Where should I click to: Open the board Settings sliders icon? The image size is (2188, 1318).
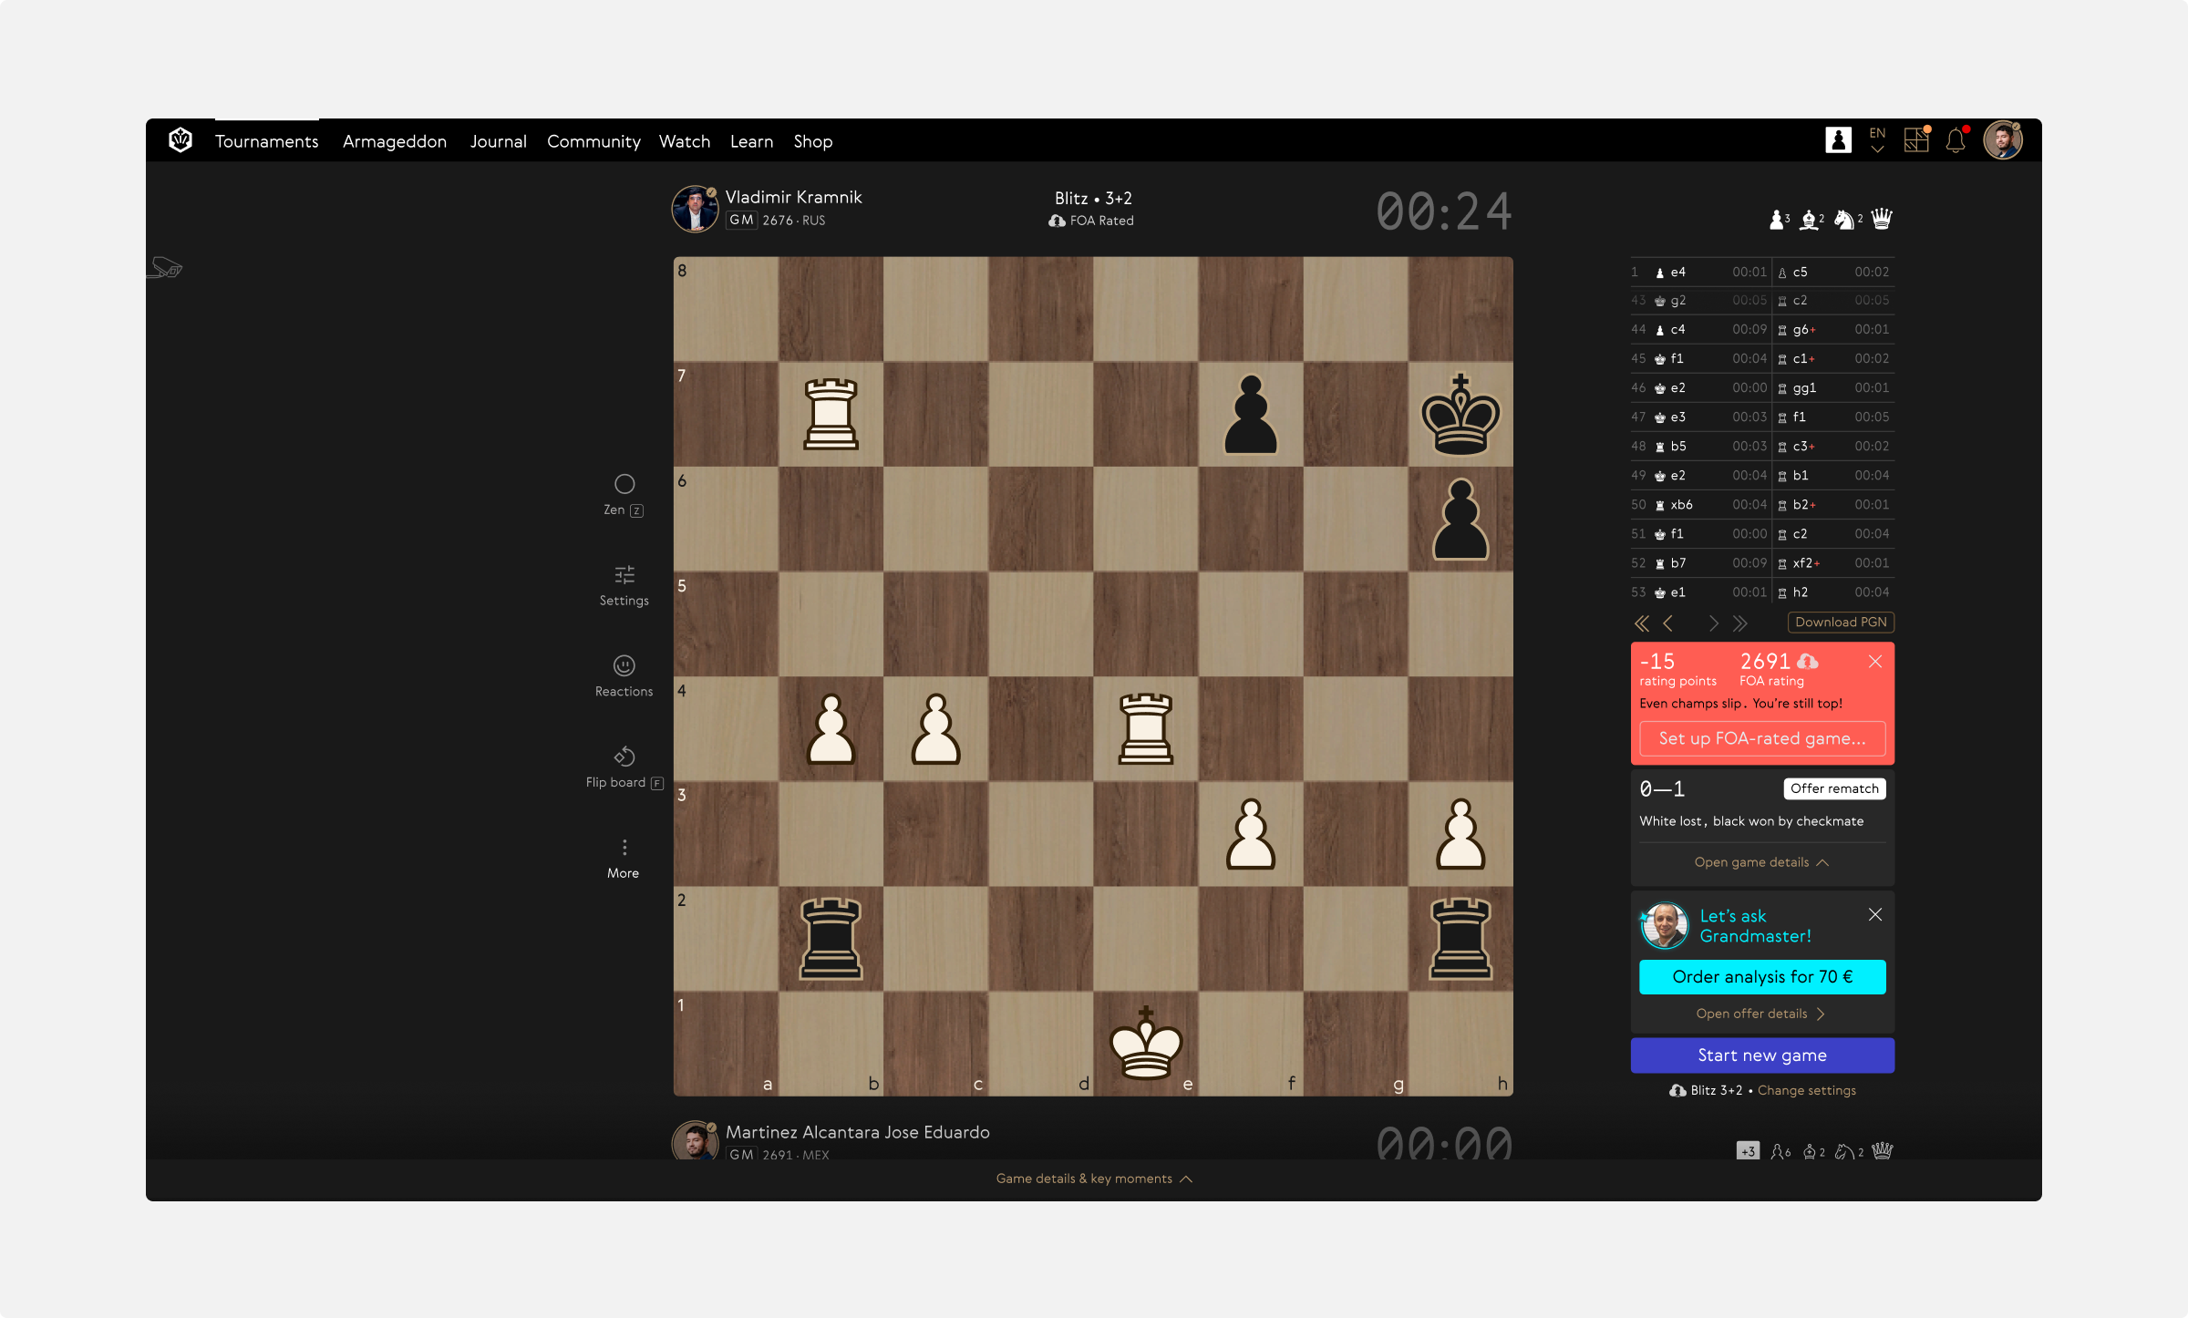tap(624, 574)
